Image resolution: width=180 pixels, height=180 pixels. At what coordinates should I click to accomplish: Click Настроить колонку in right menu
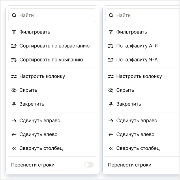click(x=139, y=76)
